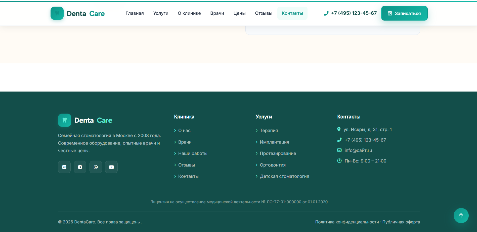
Task: Open Цены in top navigation
Action: point(240,13)
